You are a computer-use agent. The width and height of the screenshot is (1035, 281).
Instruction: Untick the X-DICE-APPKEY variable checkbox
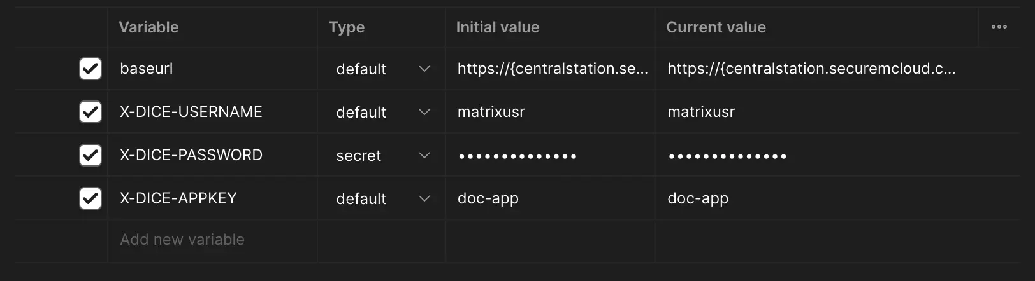[x=90, y=198]
